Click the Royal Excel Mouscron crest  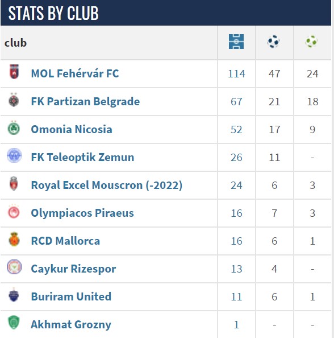pyautogui.click(x=14, y=183)
